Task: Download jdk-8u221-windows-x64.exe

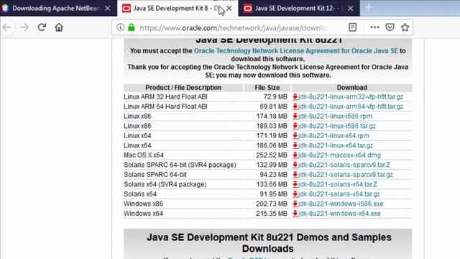Action: point(339,214)
